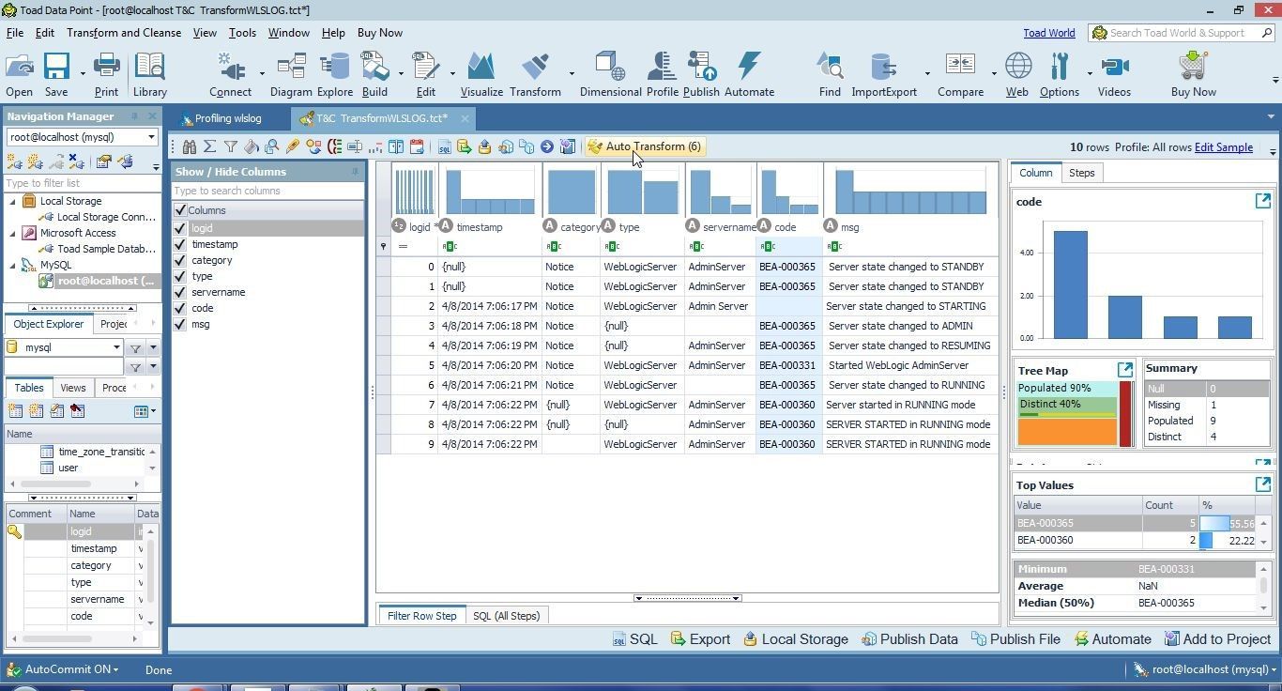The height and width of the screenshot is (691, 1282).
Task: Click the new connection icon in Navigation Manager
Action: [15, 162]
